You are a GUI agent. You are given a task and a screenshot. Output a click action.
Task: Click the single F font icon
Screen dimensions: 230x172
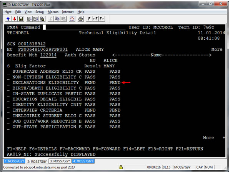(89, 19)
